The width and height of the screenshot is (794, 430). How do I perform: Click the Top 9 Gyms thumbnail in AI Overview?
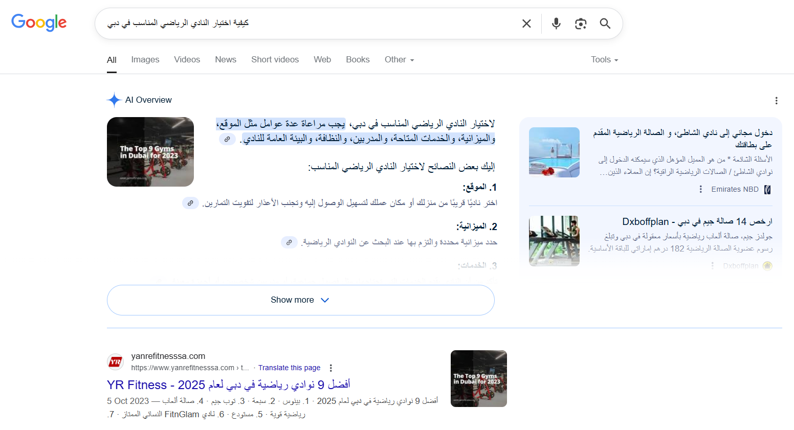point(150,152)
